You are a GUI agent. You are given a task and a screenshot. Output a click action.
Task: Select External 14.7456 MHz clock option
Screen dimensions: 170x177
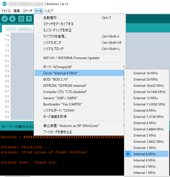coord(147,92)
